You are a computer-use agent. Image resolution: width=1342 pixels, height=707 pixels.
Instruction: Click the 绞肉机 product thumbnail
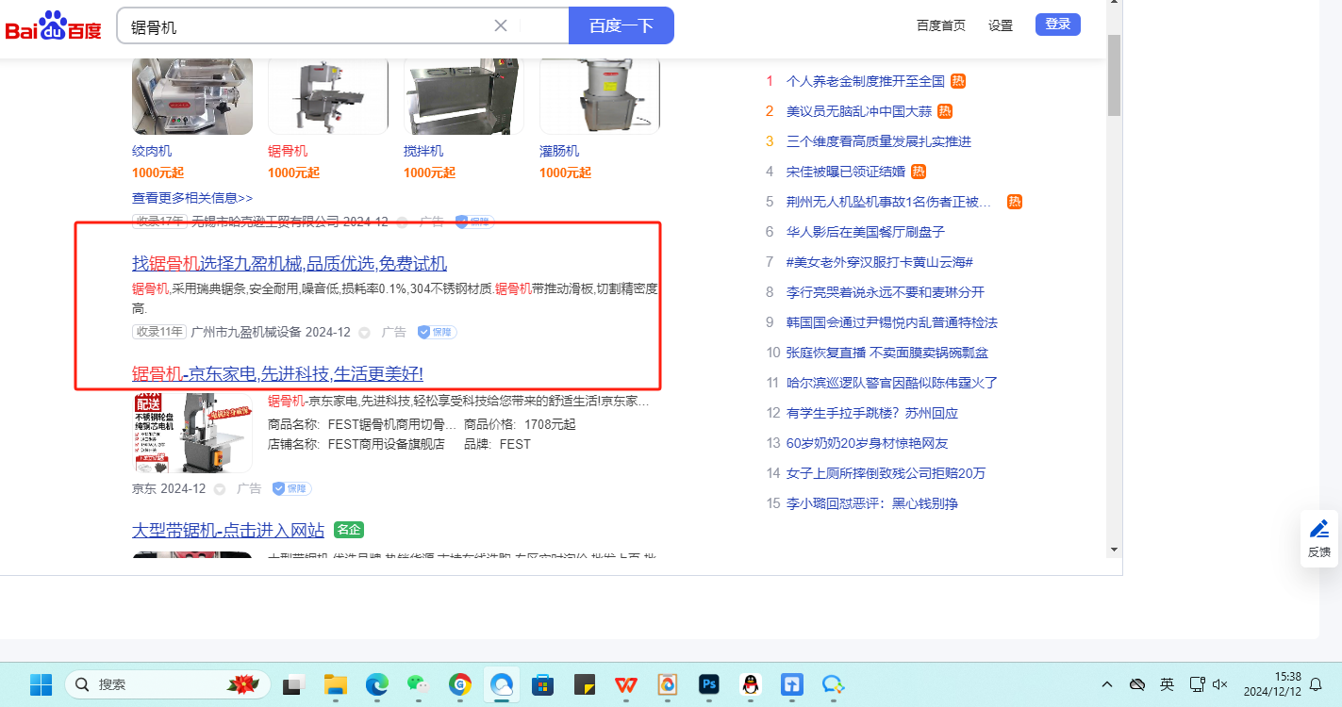(x=192, y=96)
